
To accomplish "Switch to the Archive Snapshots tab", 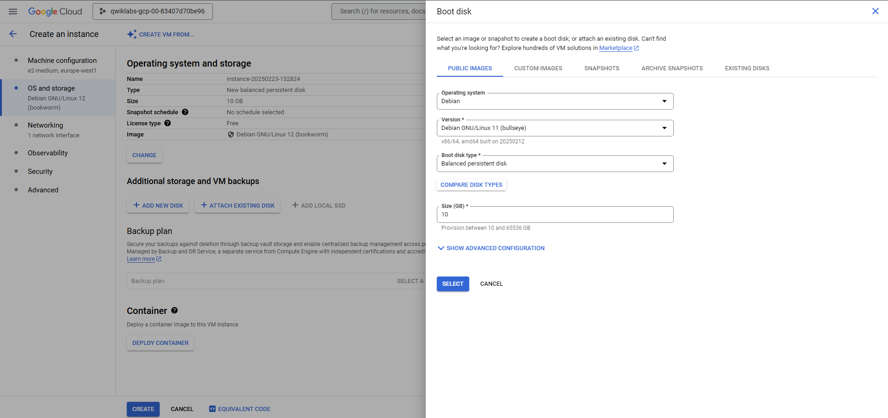I will pos(672,68).
